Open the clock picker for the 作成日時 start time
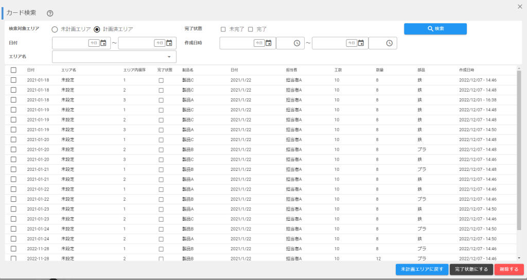The width and height of the screenshot is (527, 280). pos(297,43)
